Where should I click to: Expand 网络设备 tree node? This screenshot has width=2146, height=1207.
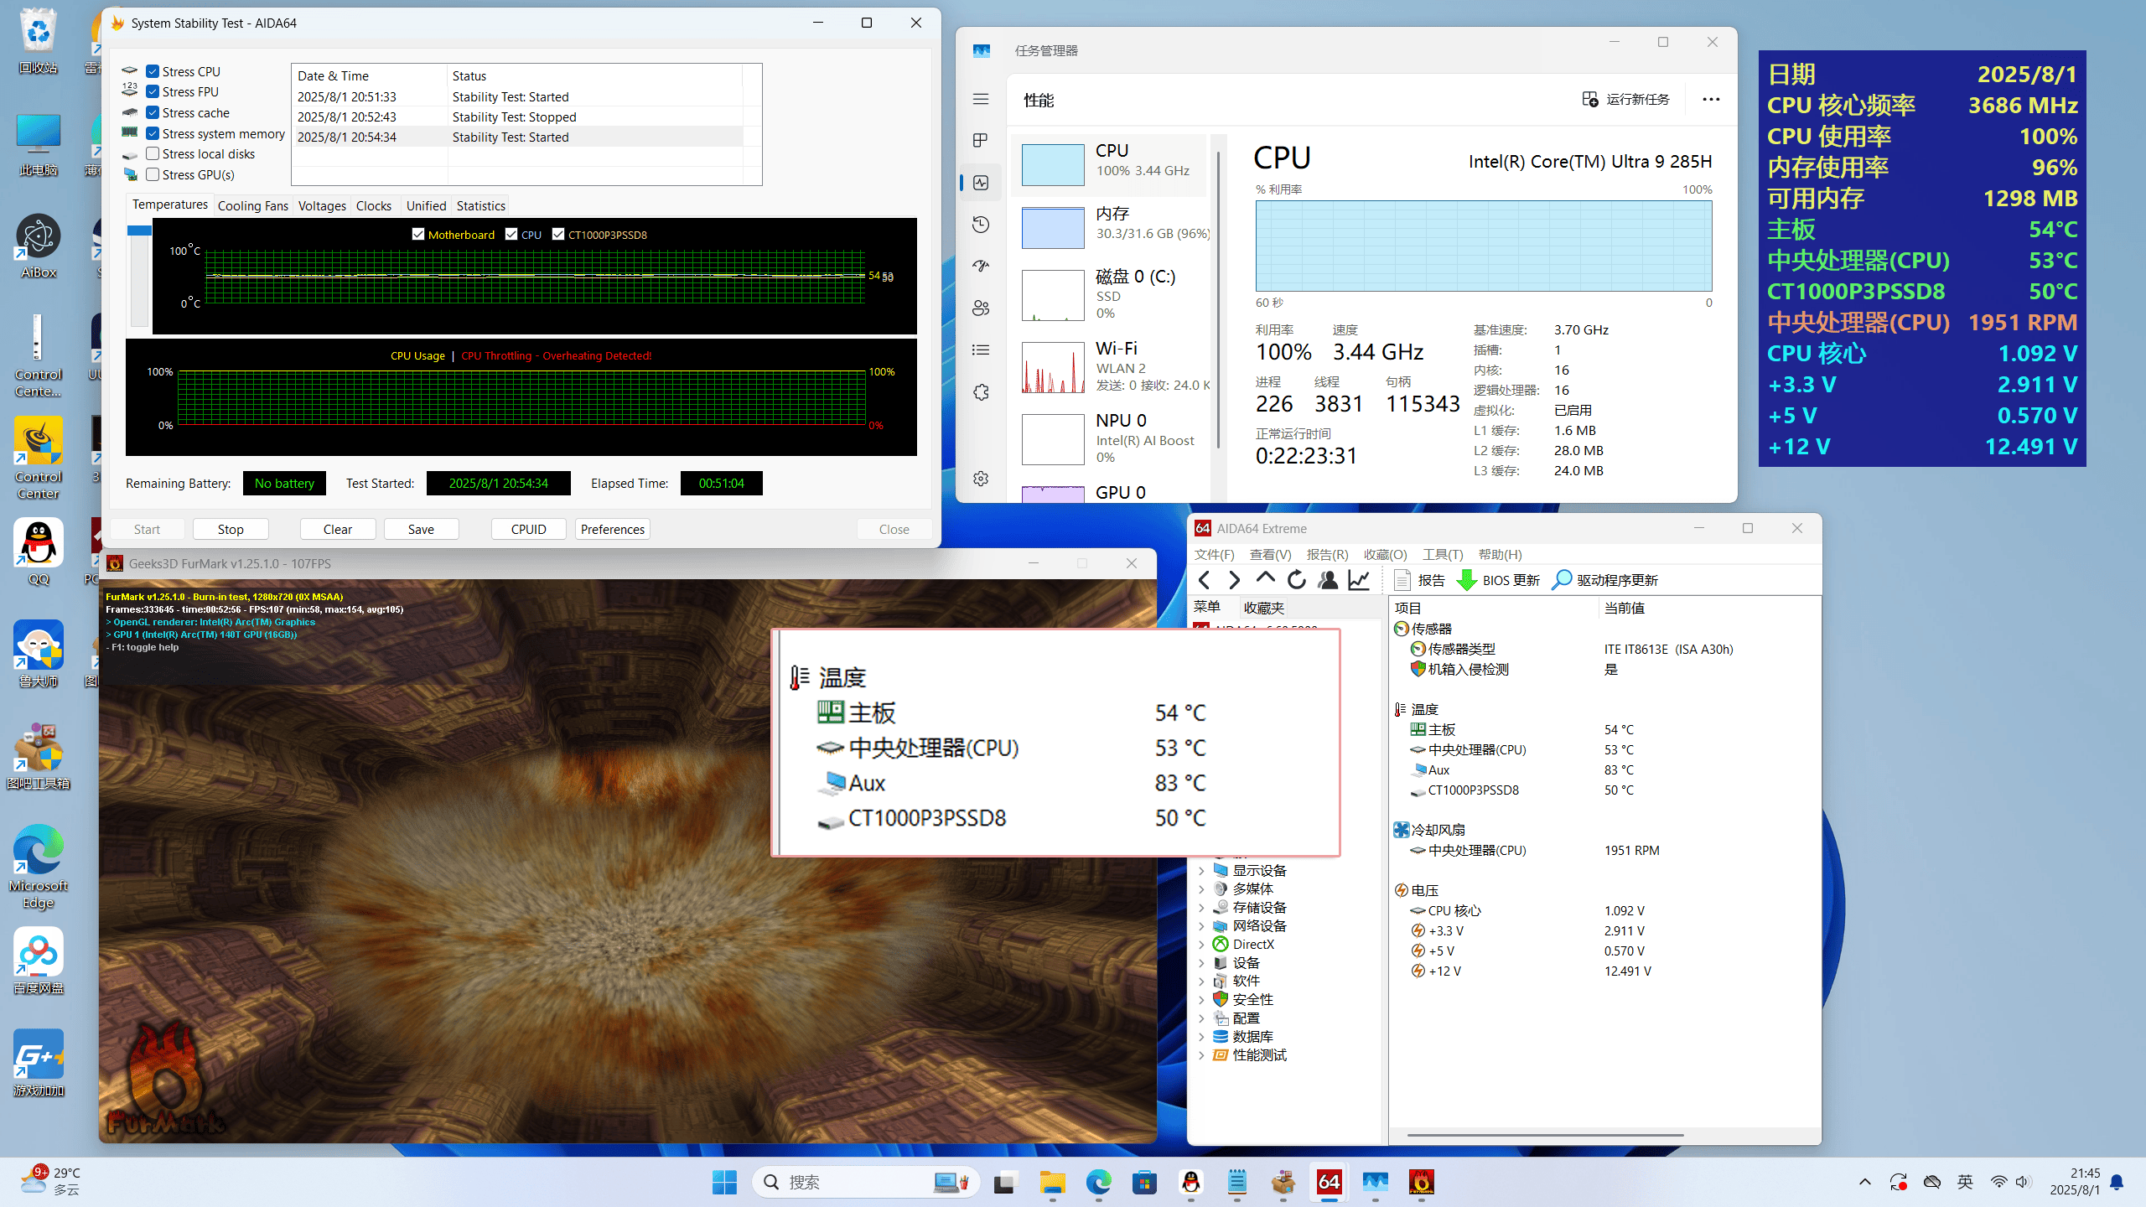1201,926
